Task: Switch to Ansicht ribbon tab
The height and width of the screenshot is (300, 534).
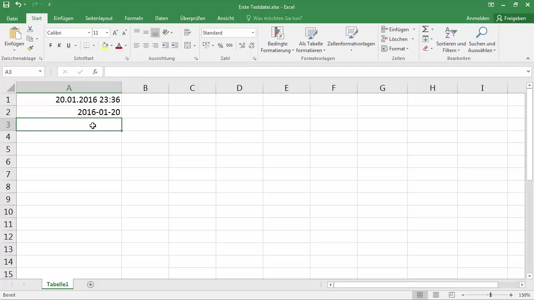Action: 225,18
